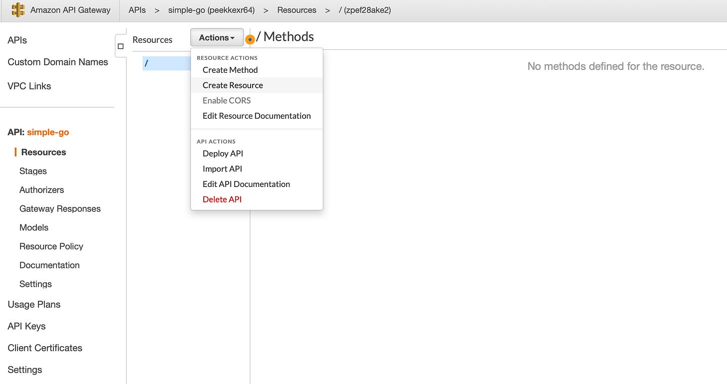Viewport: 727px width, 384px height.
Task: Open Usage Plans in the sidebar
Action: pos(34,305)
